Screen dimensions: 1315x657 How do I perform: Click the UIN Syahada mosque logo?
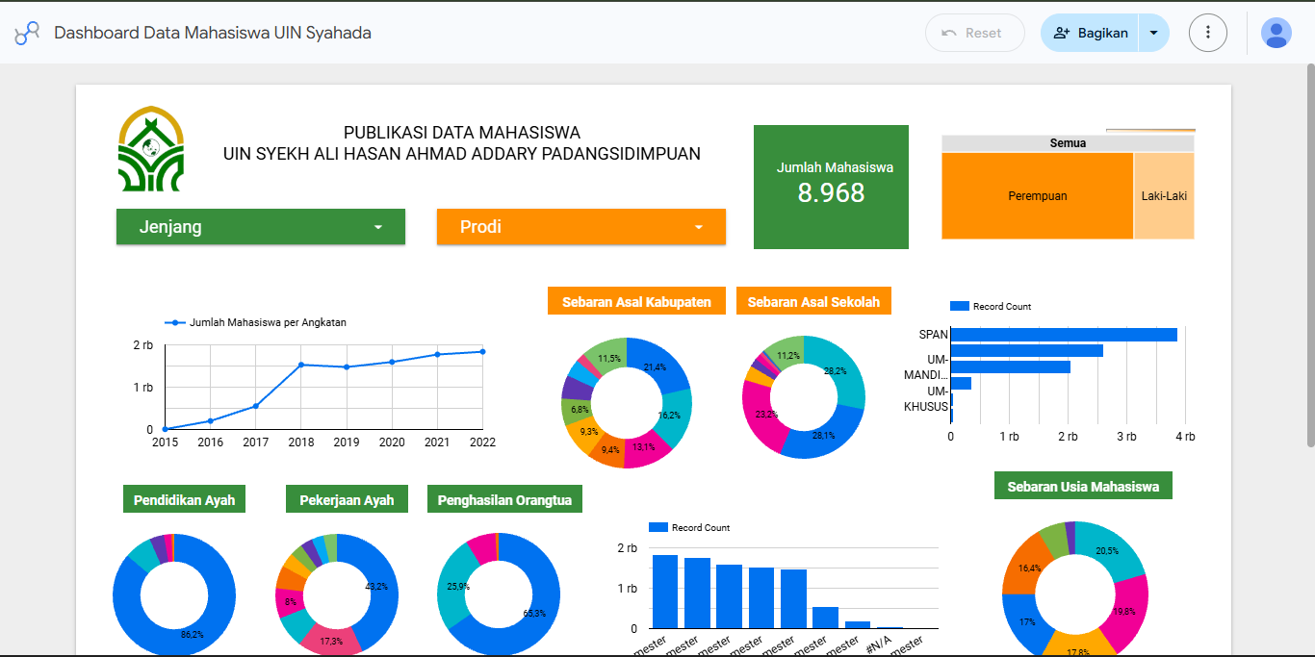pyautogui.click(x=150, y=149)
